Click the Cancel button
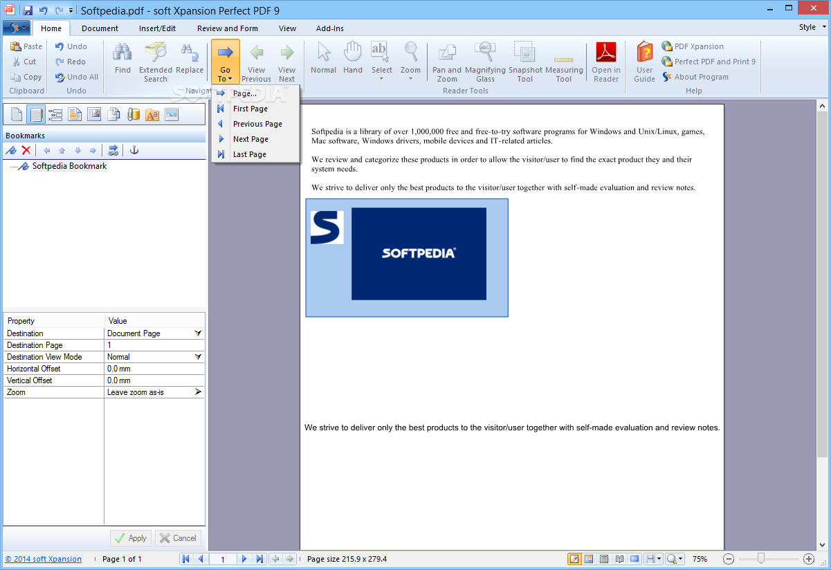This screenshot has height=570, width=831. point(178,538)
